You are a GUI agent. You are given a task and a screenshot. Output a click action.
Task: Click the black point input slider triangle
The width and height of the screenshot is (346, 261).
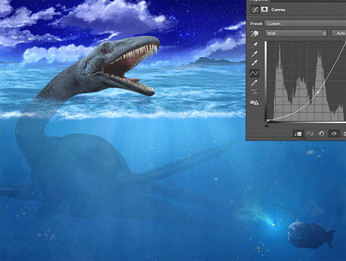click(x=267, y=126)
